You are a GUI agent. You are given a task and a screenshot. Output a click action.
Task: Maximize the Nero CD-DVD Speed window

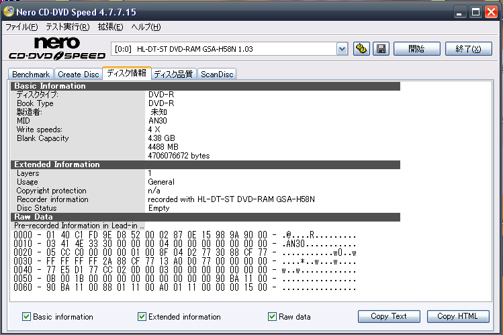475,13
